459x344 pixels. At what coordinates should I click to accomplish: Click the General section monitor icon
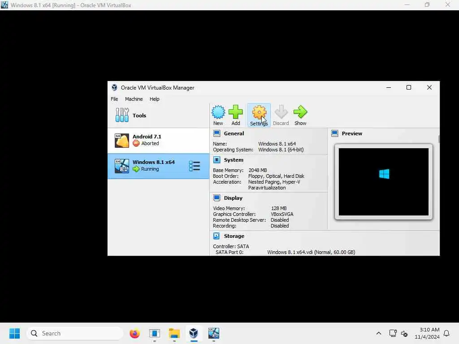217,133
